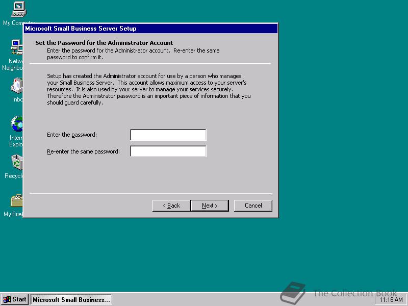Focus the Re-enter the same password field
408x306 pixels.
click(x=168, y=151)
